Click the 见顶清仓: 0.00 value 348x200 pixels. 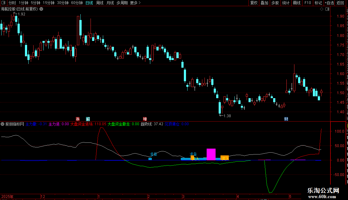tap(177, 124)
